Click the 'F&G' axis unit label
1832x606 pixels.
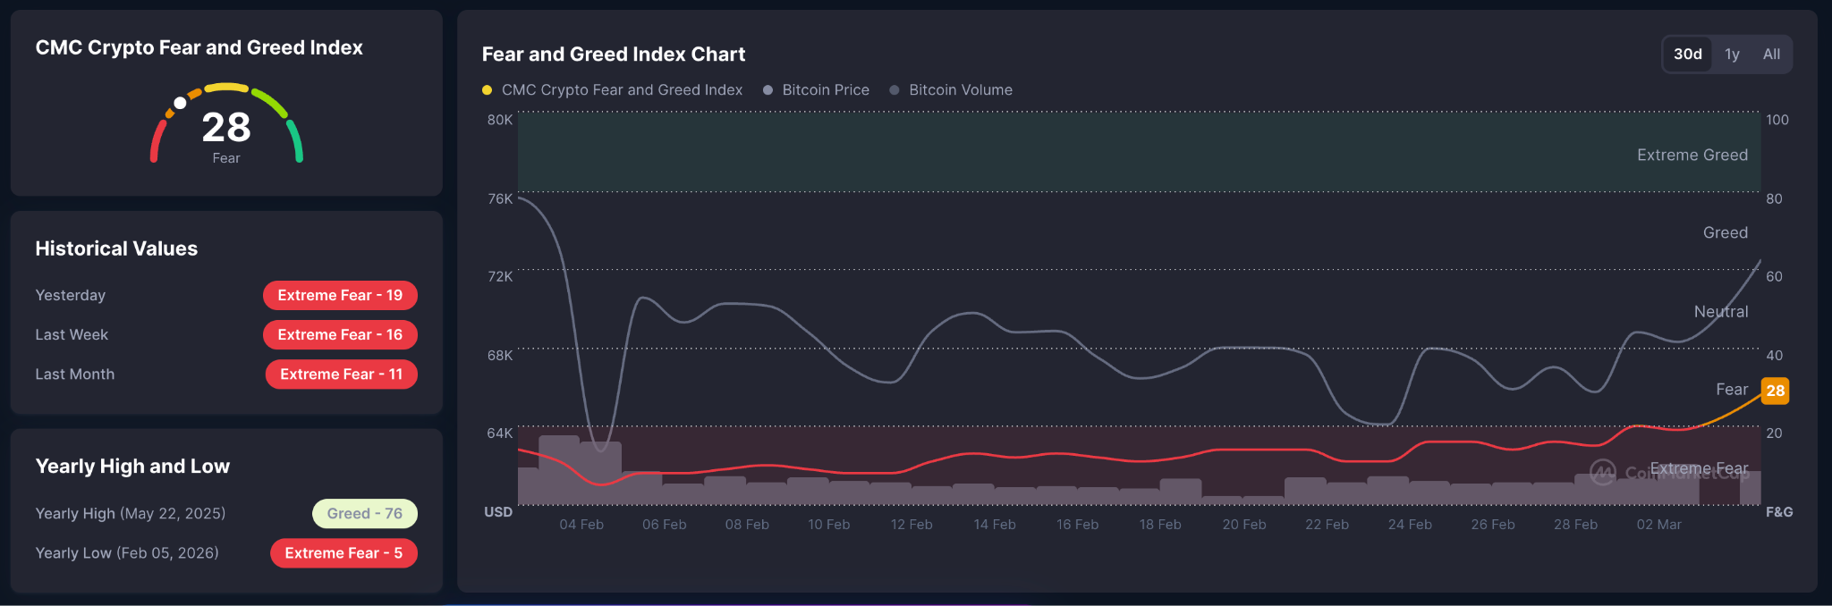[x=1779, y=512]
